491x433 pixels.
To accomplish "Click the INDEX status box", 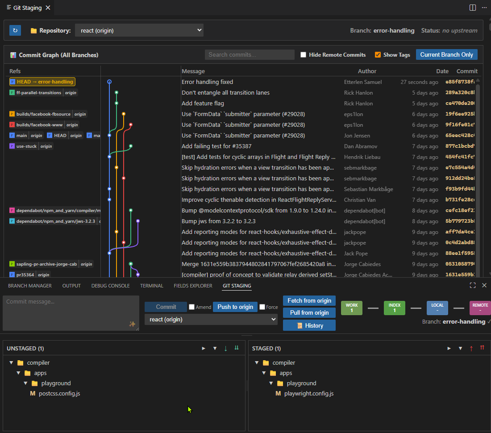I will pyautogui.click(x=395, y=308).
